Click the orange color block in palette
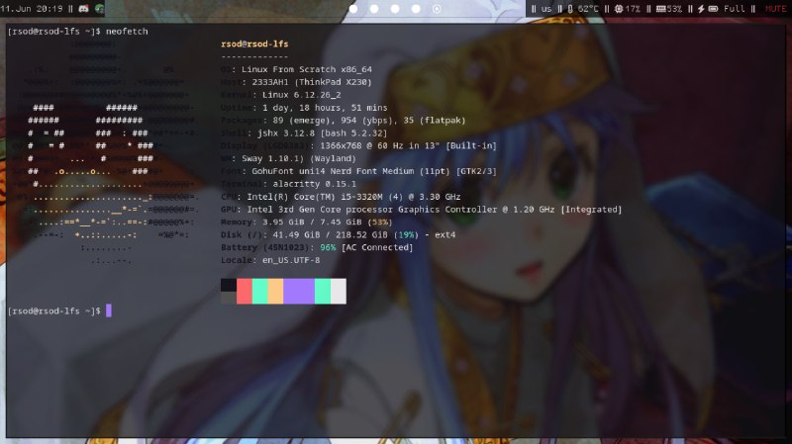This screenshot has width=792, height=444. (275, 291)
